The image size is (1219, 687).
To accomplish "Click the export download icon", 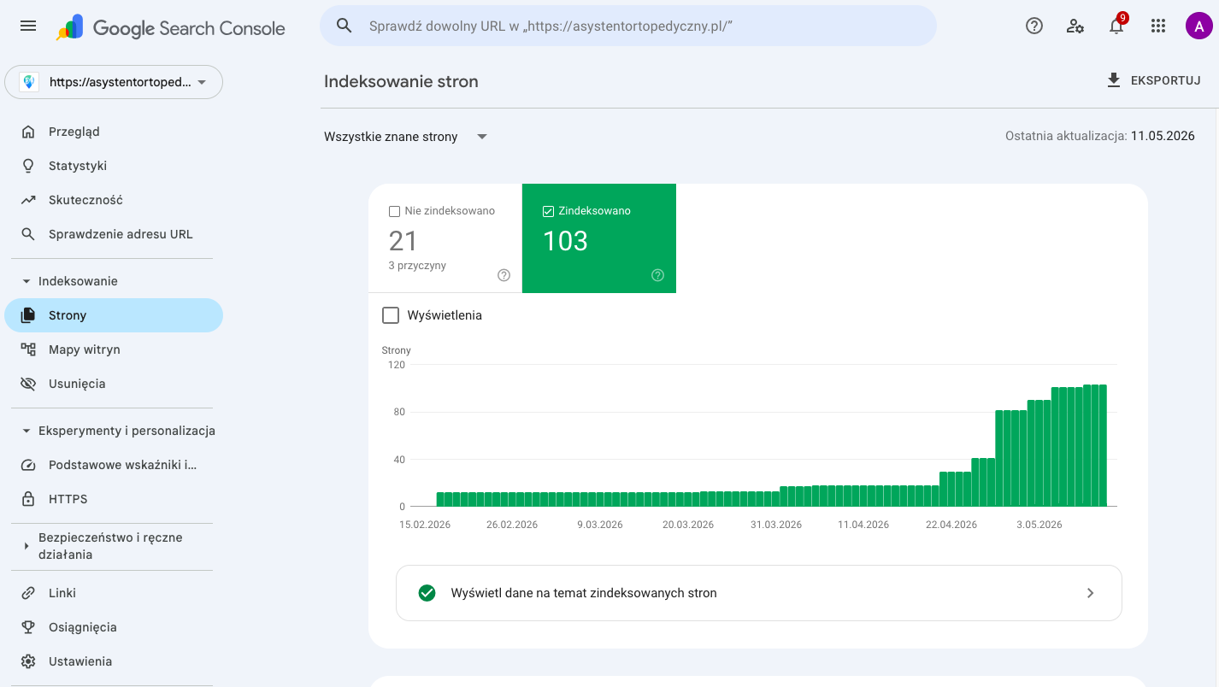I will pos(1113,80).
